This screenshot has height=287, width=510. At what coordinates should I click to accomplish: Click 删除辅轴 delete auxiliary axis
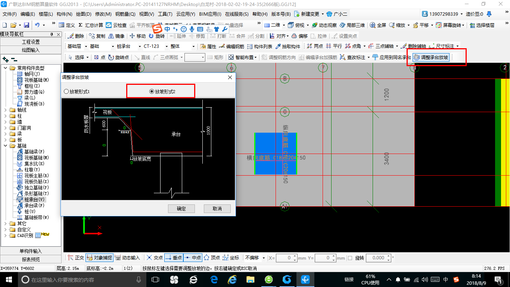coord(414,47)
